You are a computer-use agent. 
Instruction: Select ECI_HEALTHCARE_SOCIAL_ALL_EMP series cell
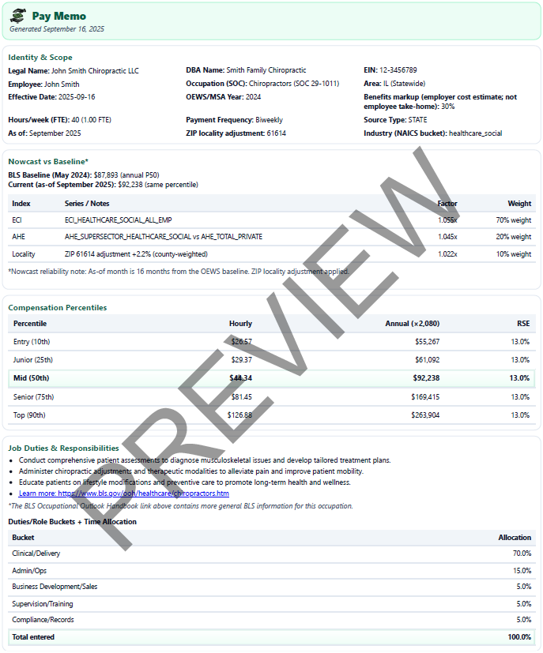(118, 220)
